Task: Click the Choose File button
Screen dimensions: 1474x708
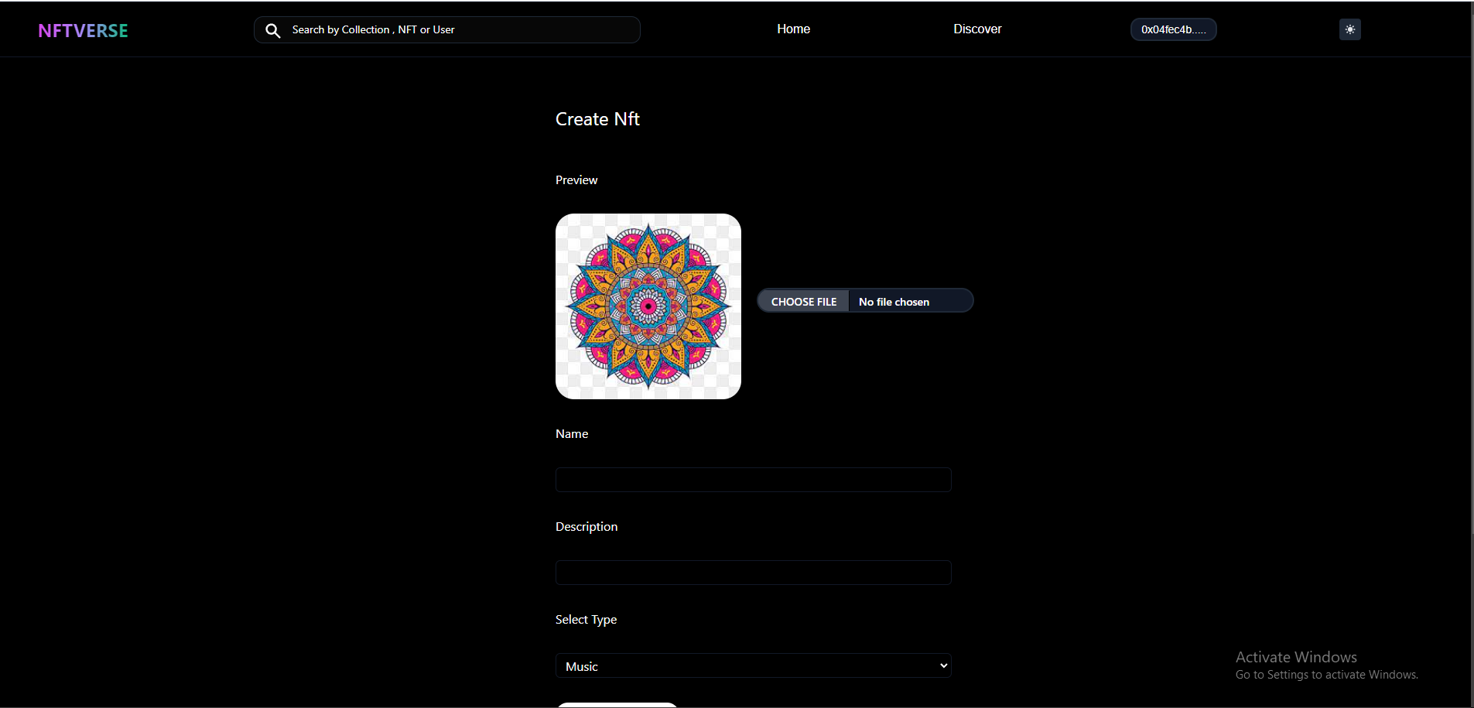Action: [x=804, y=301]
